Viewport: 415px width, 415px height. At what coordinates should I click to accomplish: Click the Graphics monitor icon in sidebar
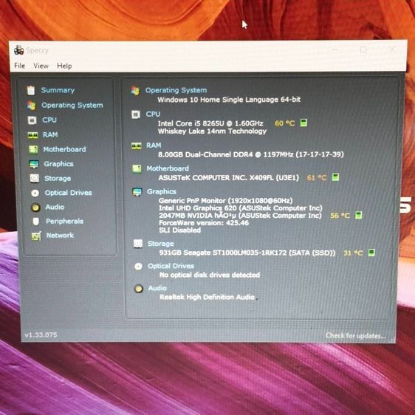[34, 164]
